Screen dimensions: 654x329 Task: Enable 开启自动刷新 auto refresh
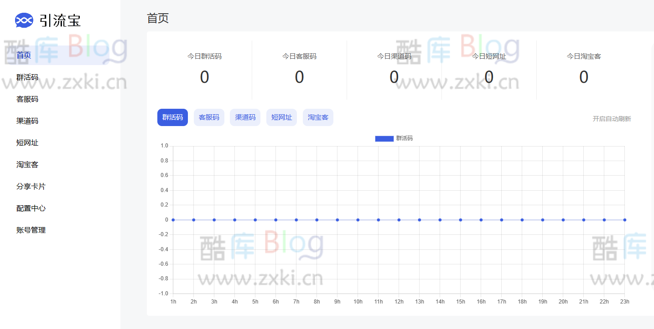click(x=611, y=118)
